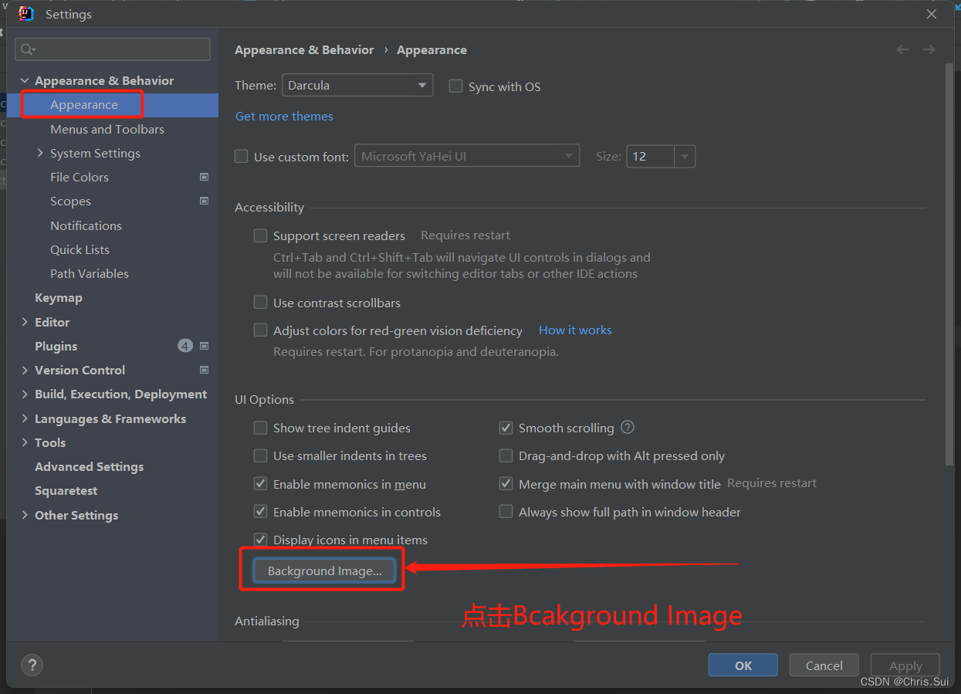Enable Show tree indent guides
The image size is (961, 694).
(x=261, y=428)
